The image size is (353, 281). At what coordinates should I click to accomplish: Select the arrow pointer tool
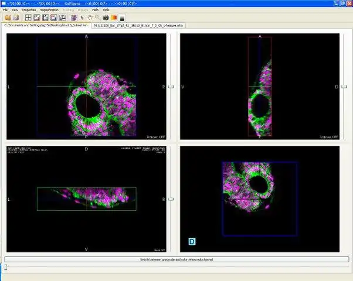tap(82, 18)
